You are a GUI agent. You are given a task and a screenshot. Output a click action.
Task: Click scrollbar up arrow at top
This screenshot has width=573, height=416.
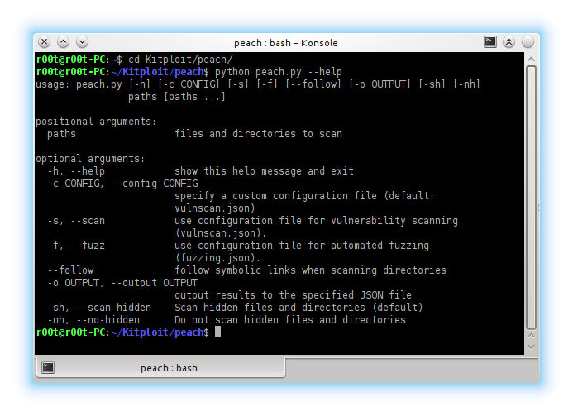532,60
